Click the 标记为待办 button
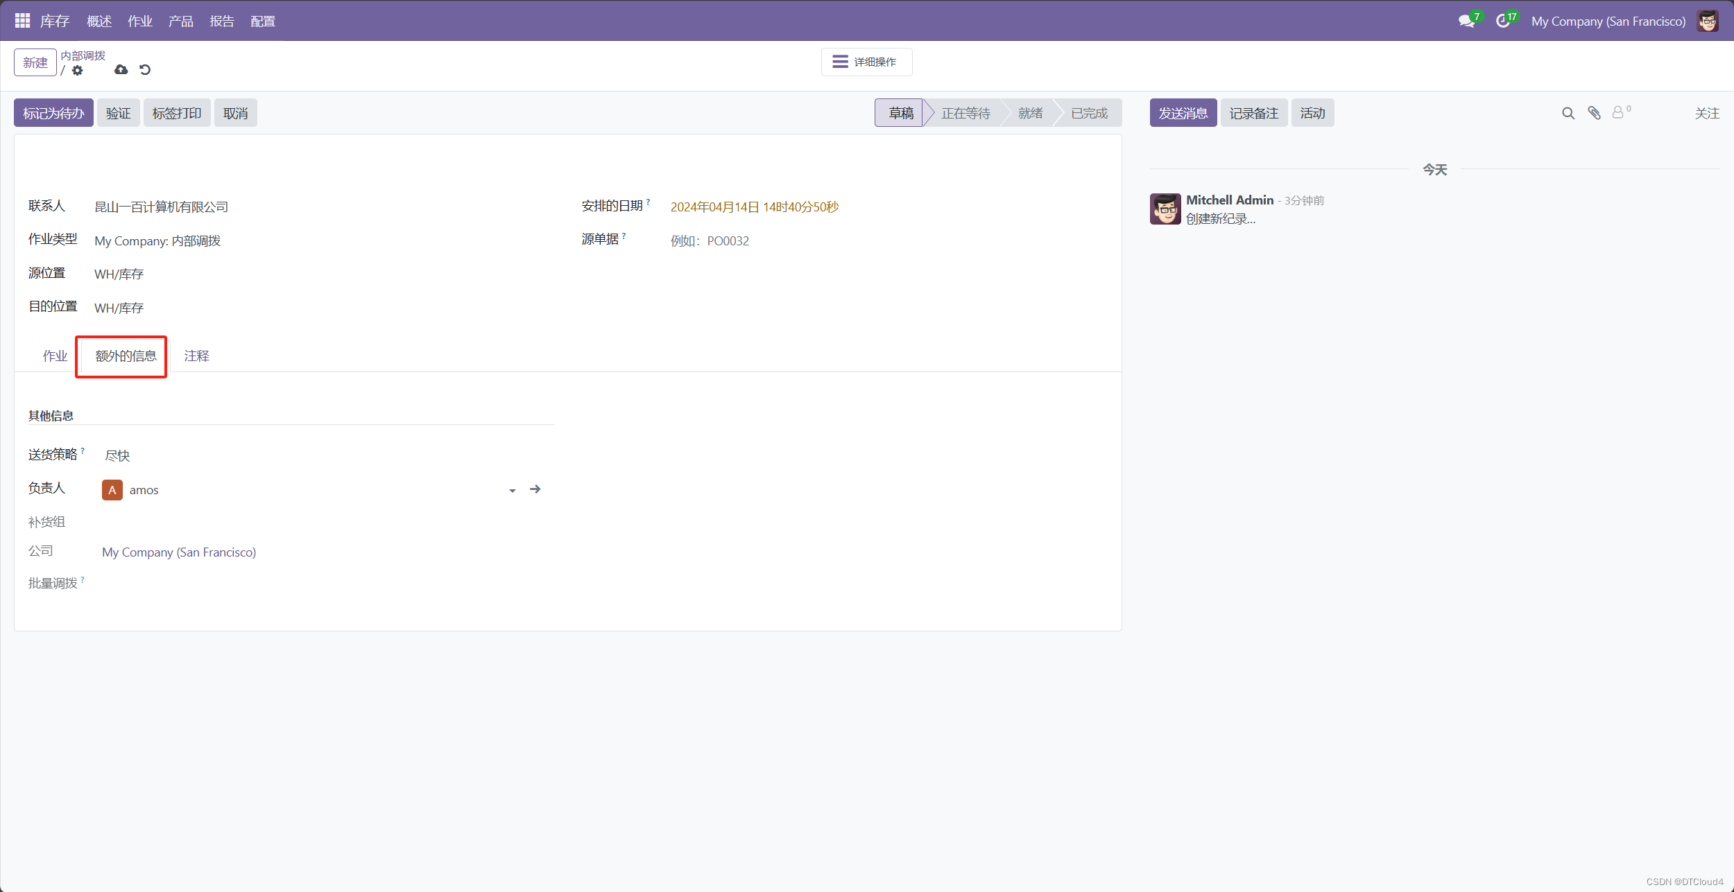 coord(53,113)
